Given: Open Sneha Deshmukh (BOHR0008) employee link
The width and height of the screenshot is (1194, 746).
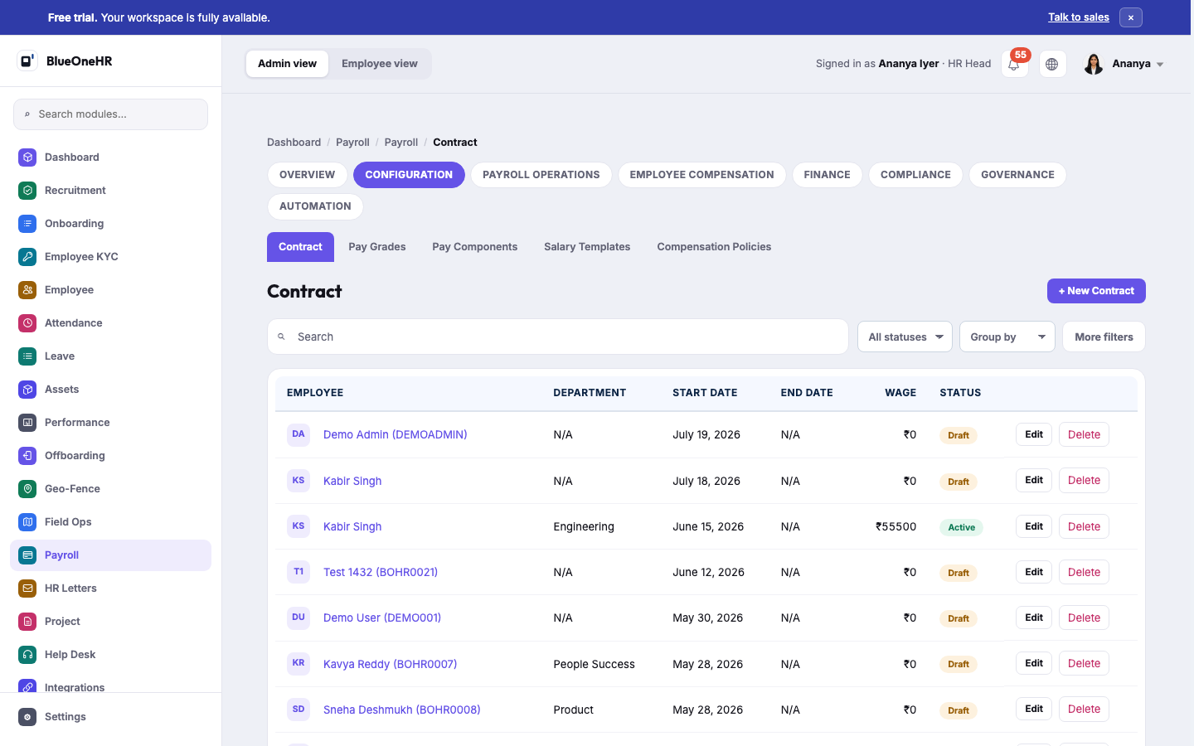Looking at the screenshot, I should [x=402, y=710].
